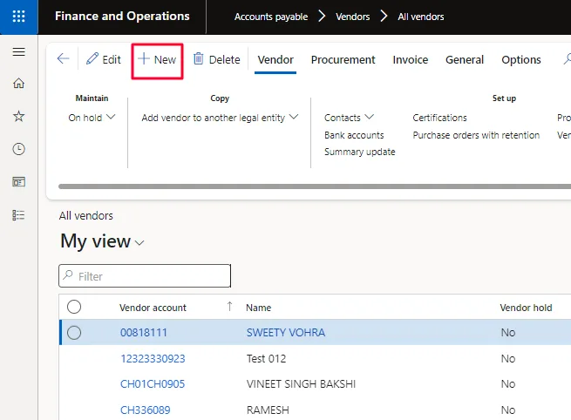Open vendor account 12323330923
Image resolution: width=571 pixels, height=420 pixels.
[153, 359]
